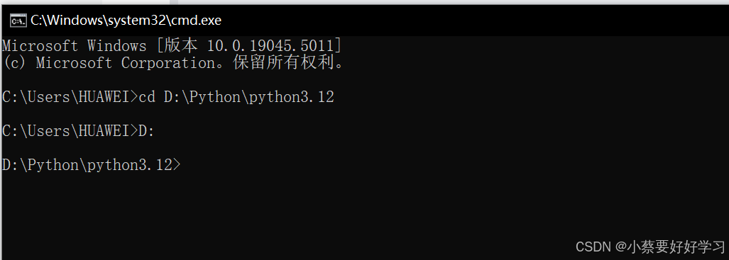Click python3.12 in the cd command
The width and height of the screenshot is (729, 260).
(292, 97)
